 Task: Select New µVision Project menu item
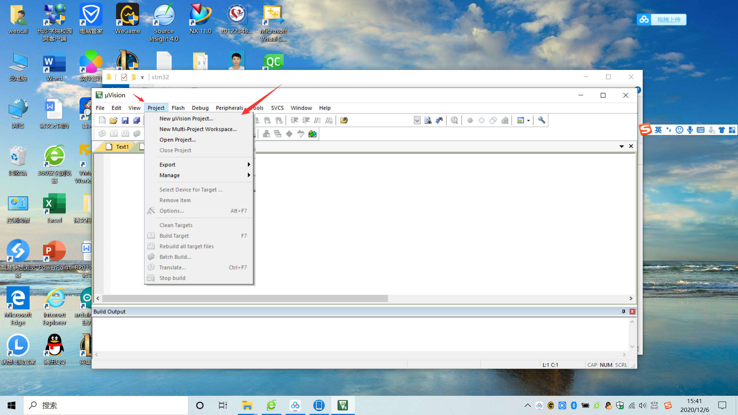click(186, 118)
